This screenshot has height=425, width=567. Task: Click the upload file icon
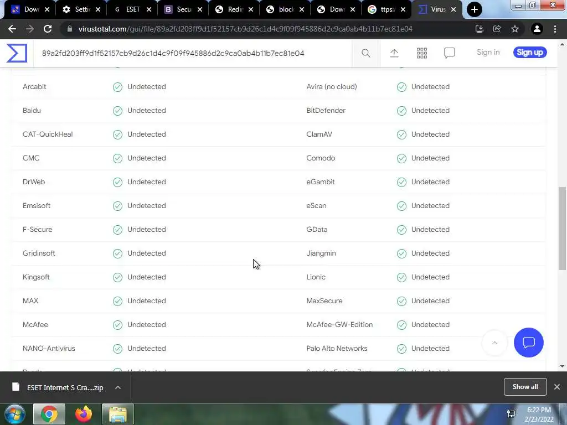click(x=394, y=53)
